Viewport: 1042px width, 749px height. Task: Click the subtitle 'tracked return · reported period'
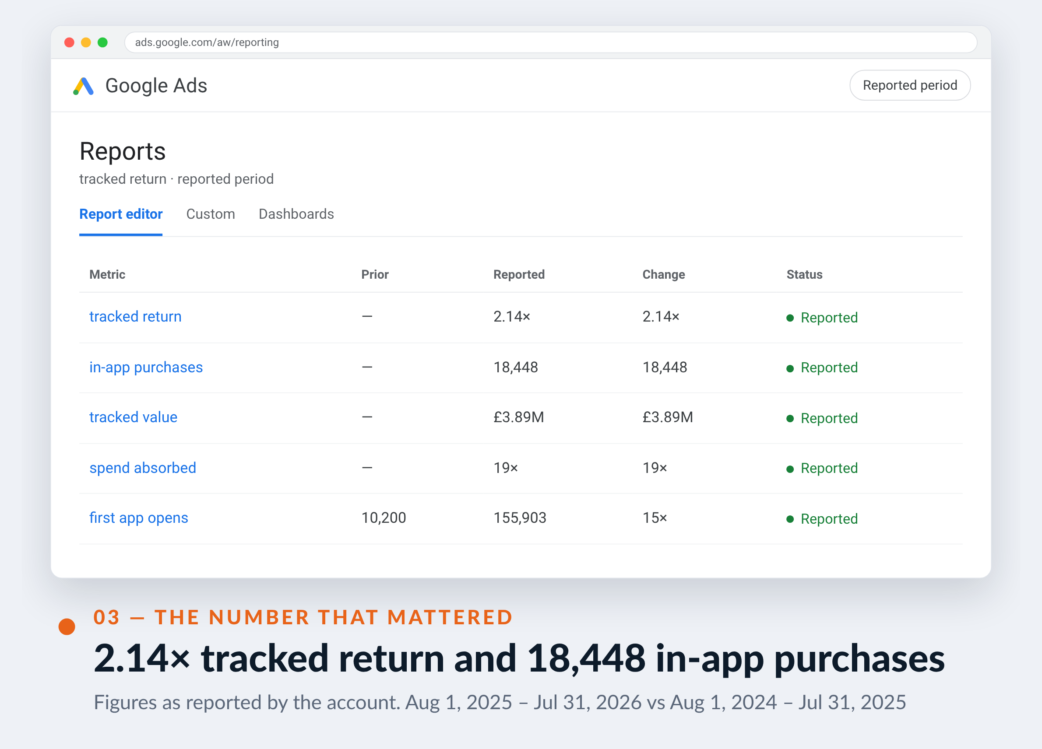pyautogui.click(x=176, y=179)
